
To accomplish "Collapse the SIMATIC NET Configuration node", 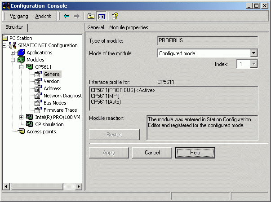I will pyautogui.click(x=5, y=45).
